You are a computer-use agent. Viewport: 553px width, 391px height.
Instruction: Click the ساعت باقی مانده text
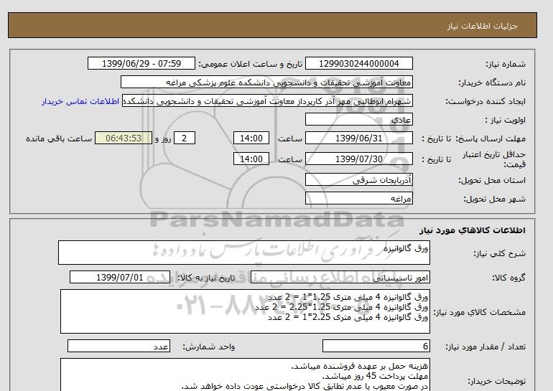59,138
